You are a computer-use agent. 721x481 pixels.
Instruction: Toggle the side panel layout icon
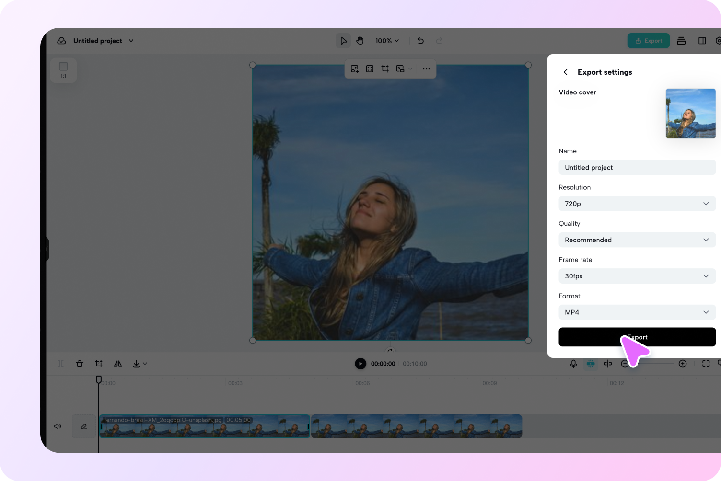point(702,41)
